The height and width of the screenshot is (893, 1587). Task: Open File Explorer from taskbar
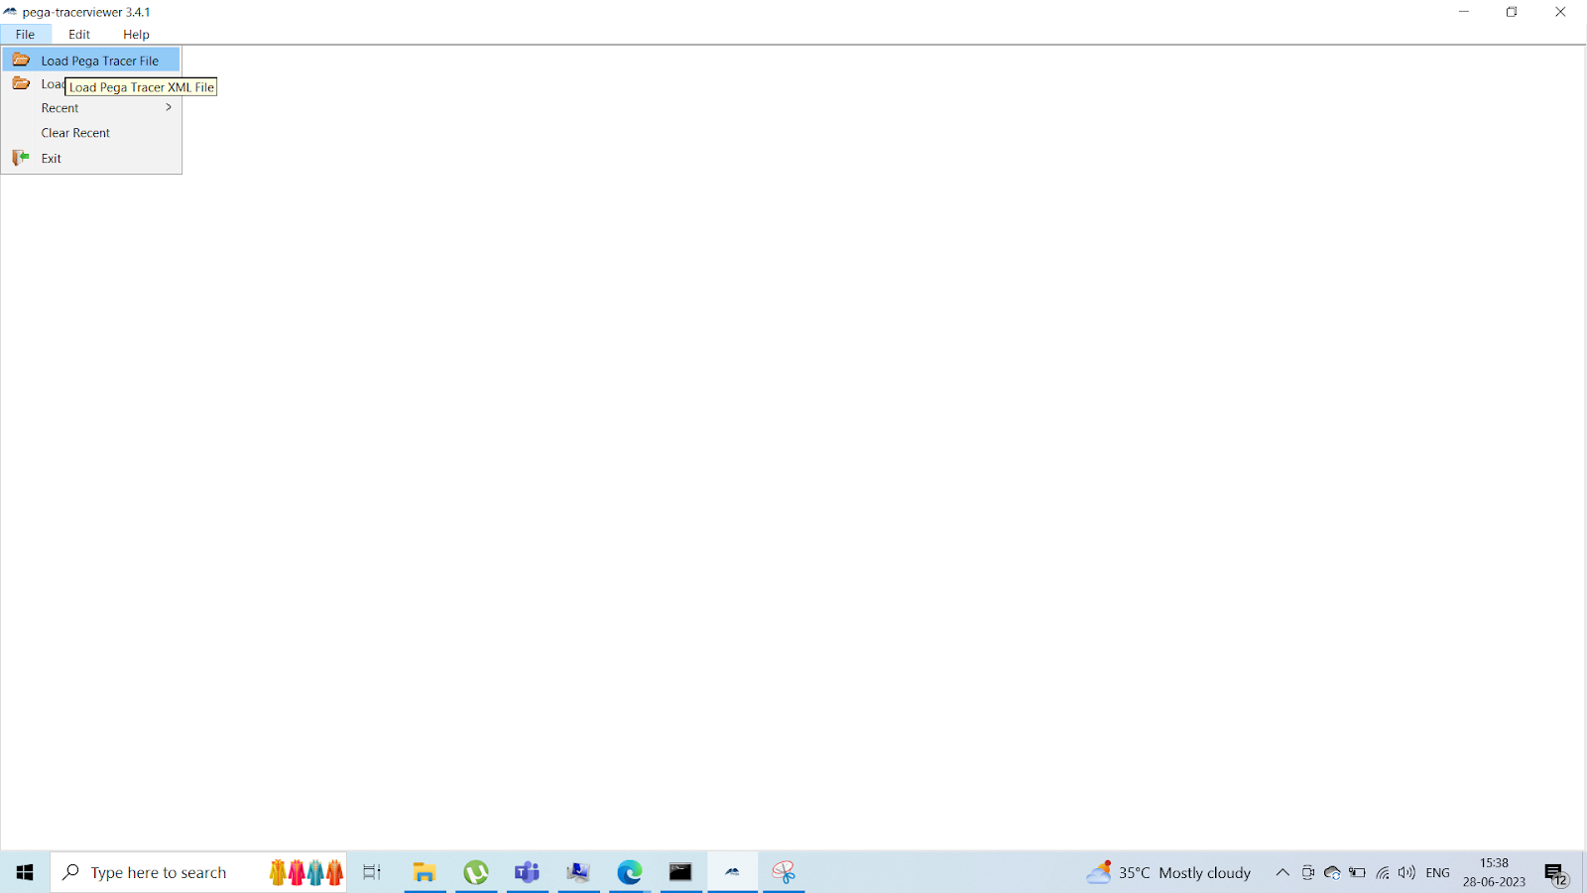pyautogui.click(x=425, y=872)
